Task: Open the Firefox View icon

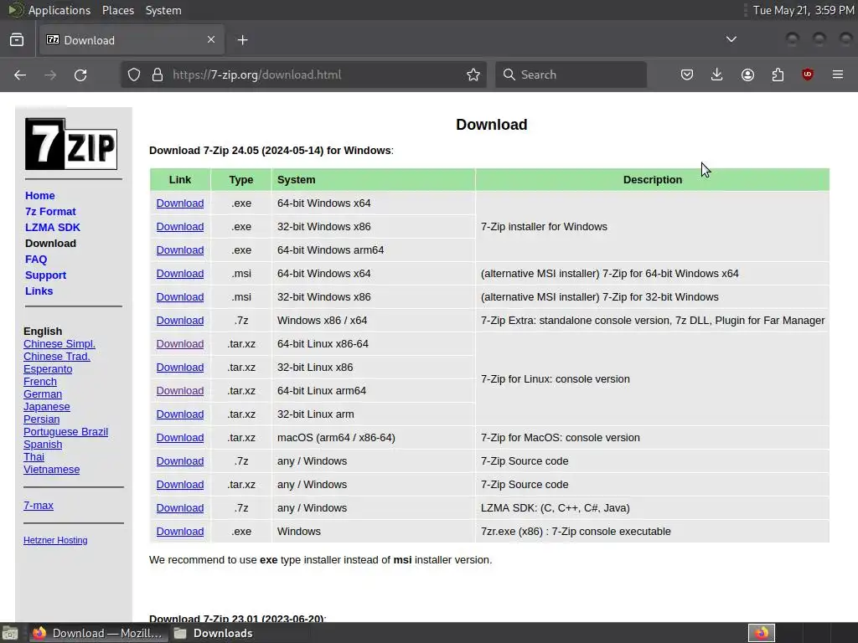Action: tap(17, 39)
